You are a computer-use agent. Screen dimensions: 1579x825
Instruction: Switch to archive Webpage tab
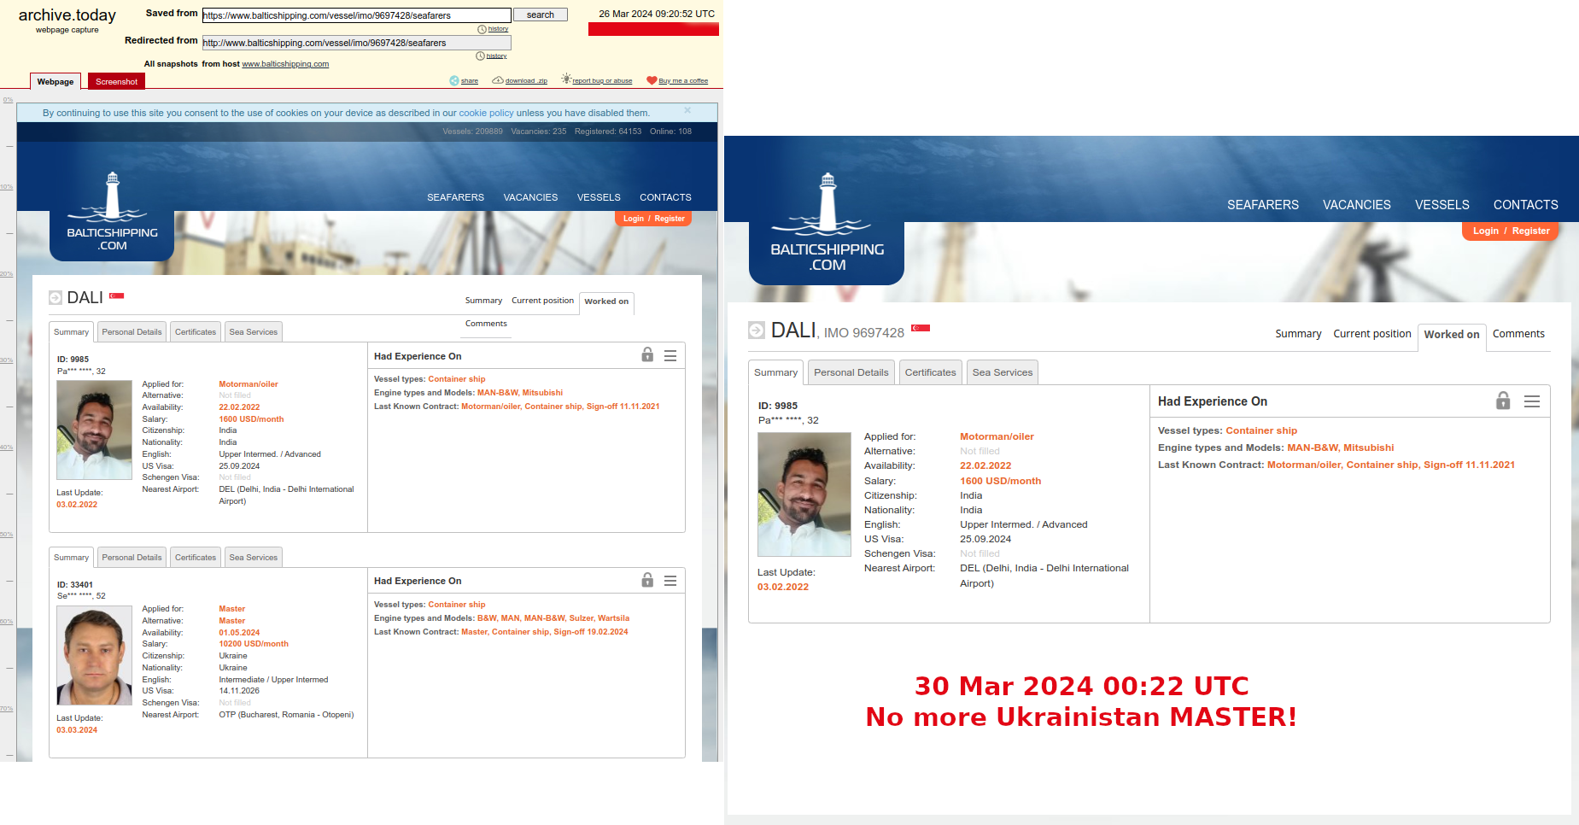pos(56,81)
